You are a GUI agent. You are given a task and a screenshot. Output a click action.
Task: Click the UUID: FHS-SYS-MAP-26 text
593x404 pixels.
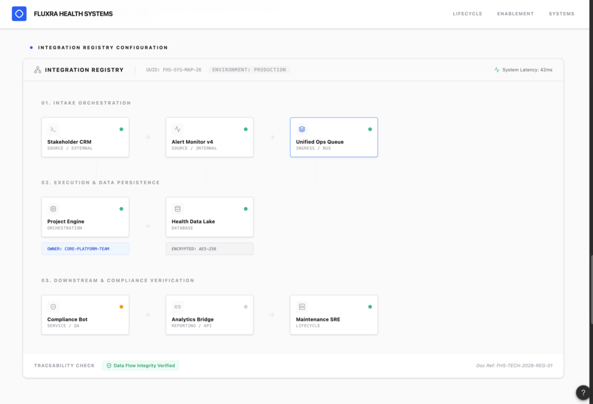click(x=174, y=70)
